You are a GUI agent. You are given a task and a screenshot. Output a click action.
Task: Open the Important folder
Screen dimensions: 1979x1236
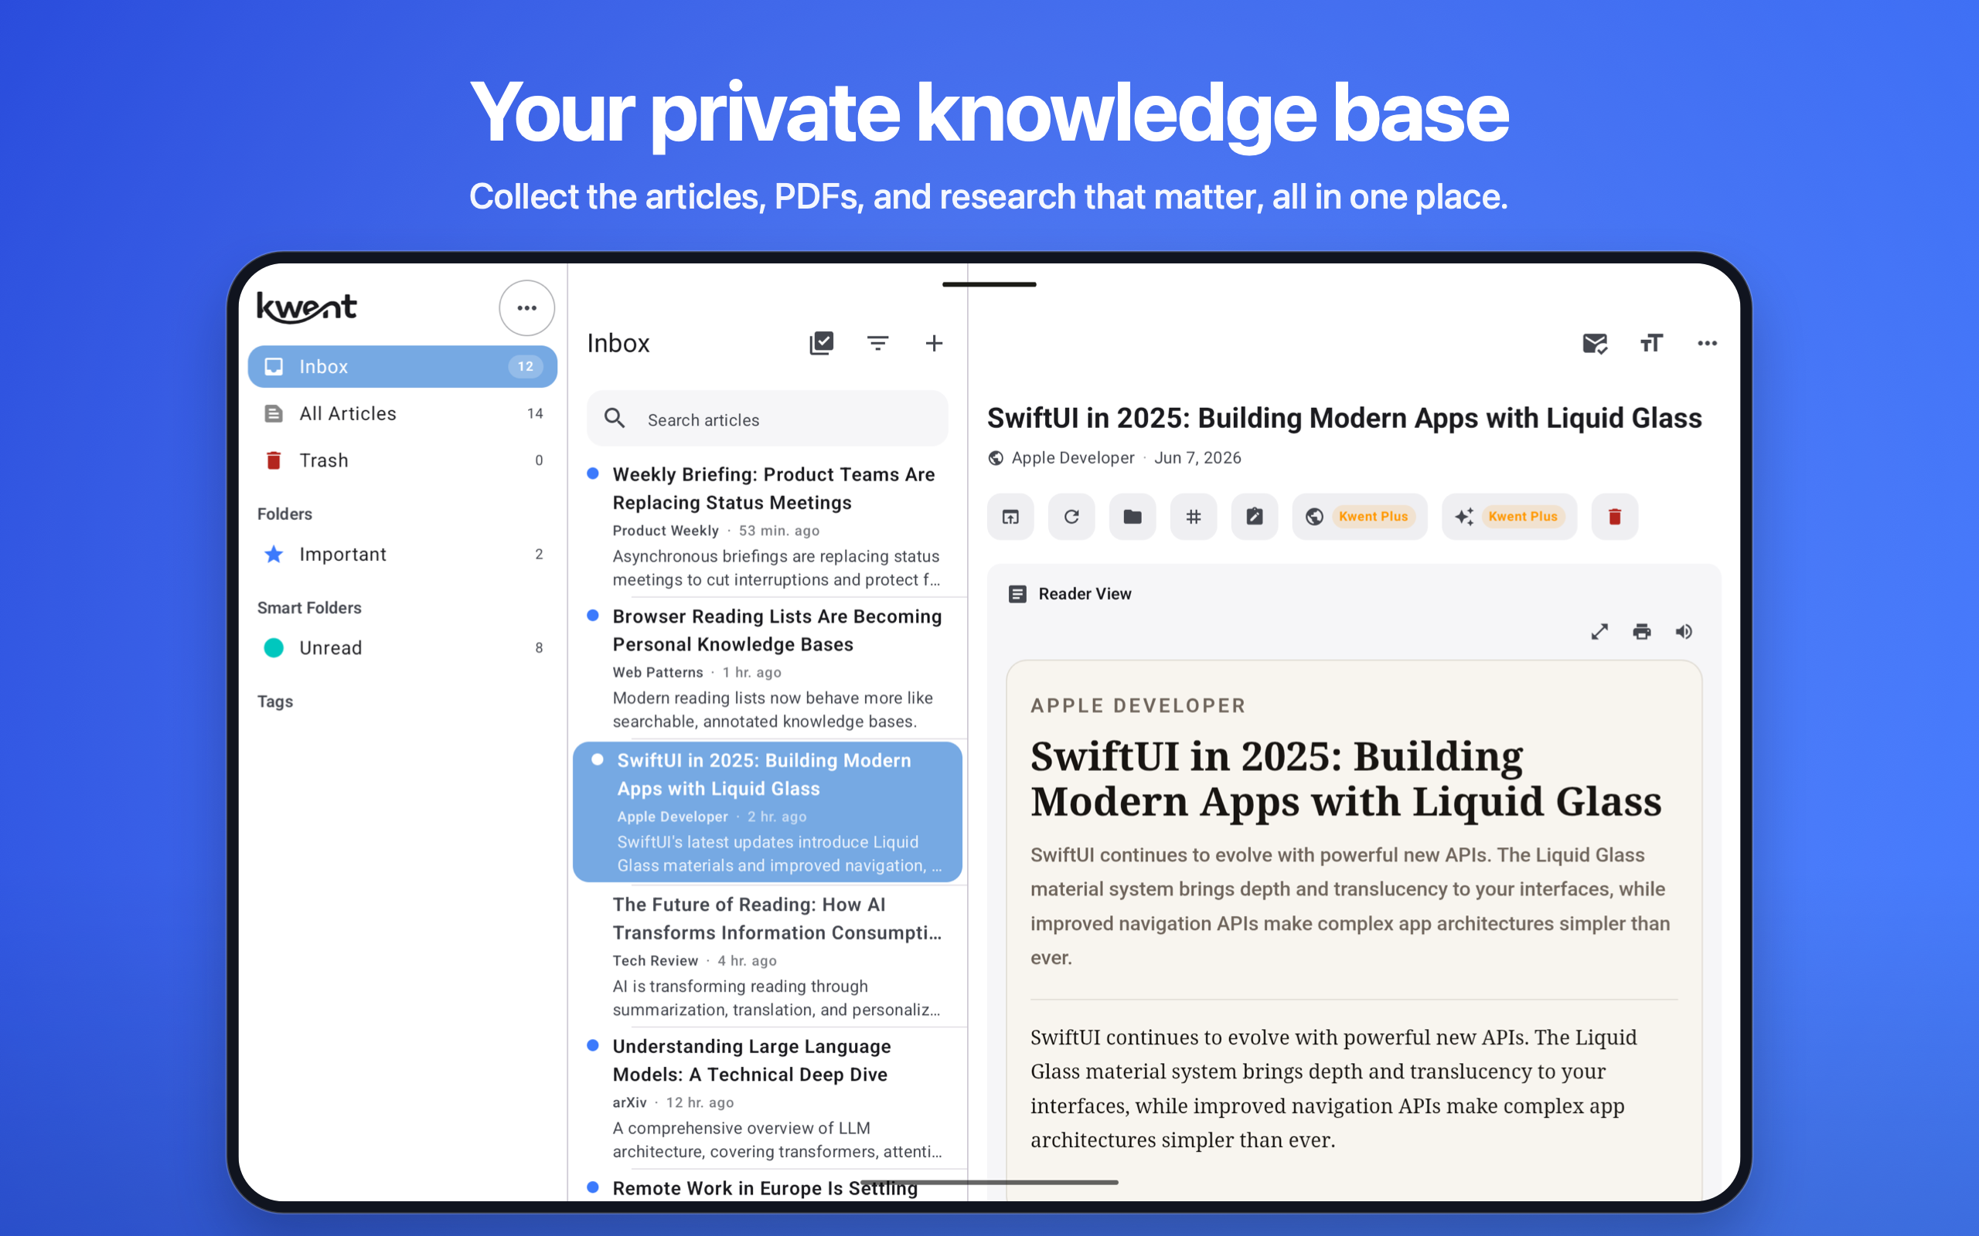402,554
